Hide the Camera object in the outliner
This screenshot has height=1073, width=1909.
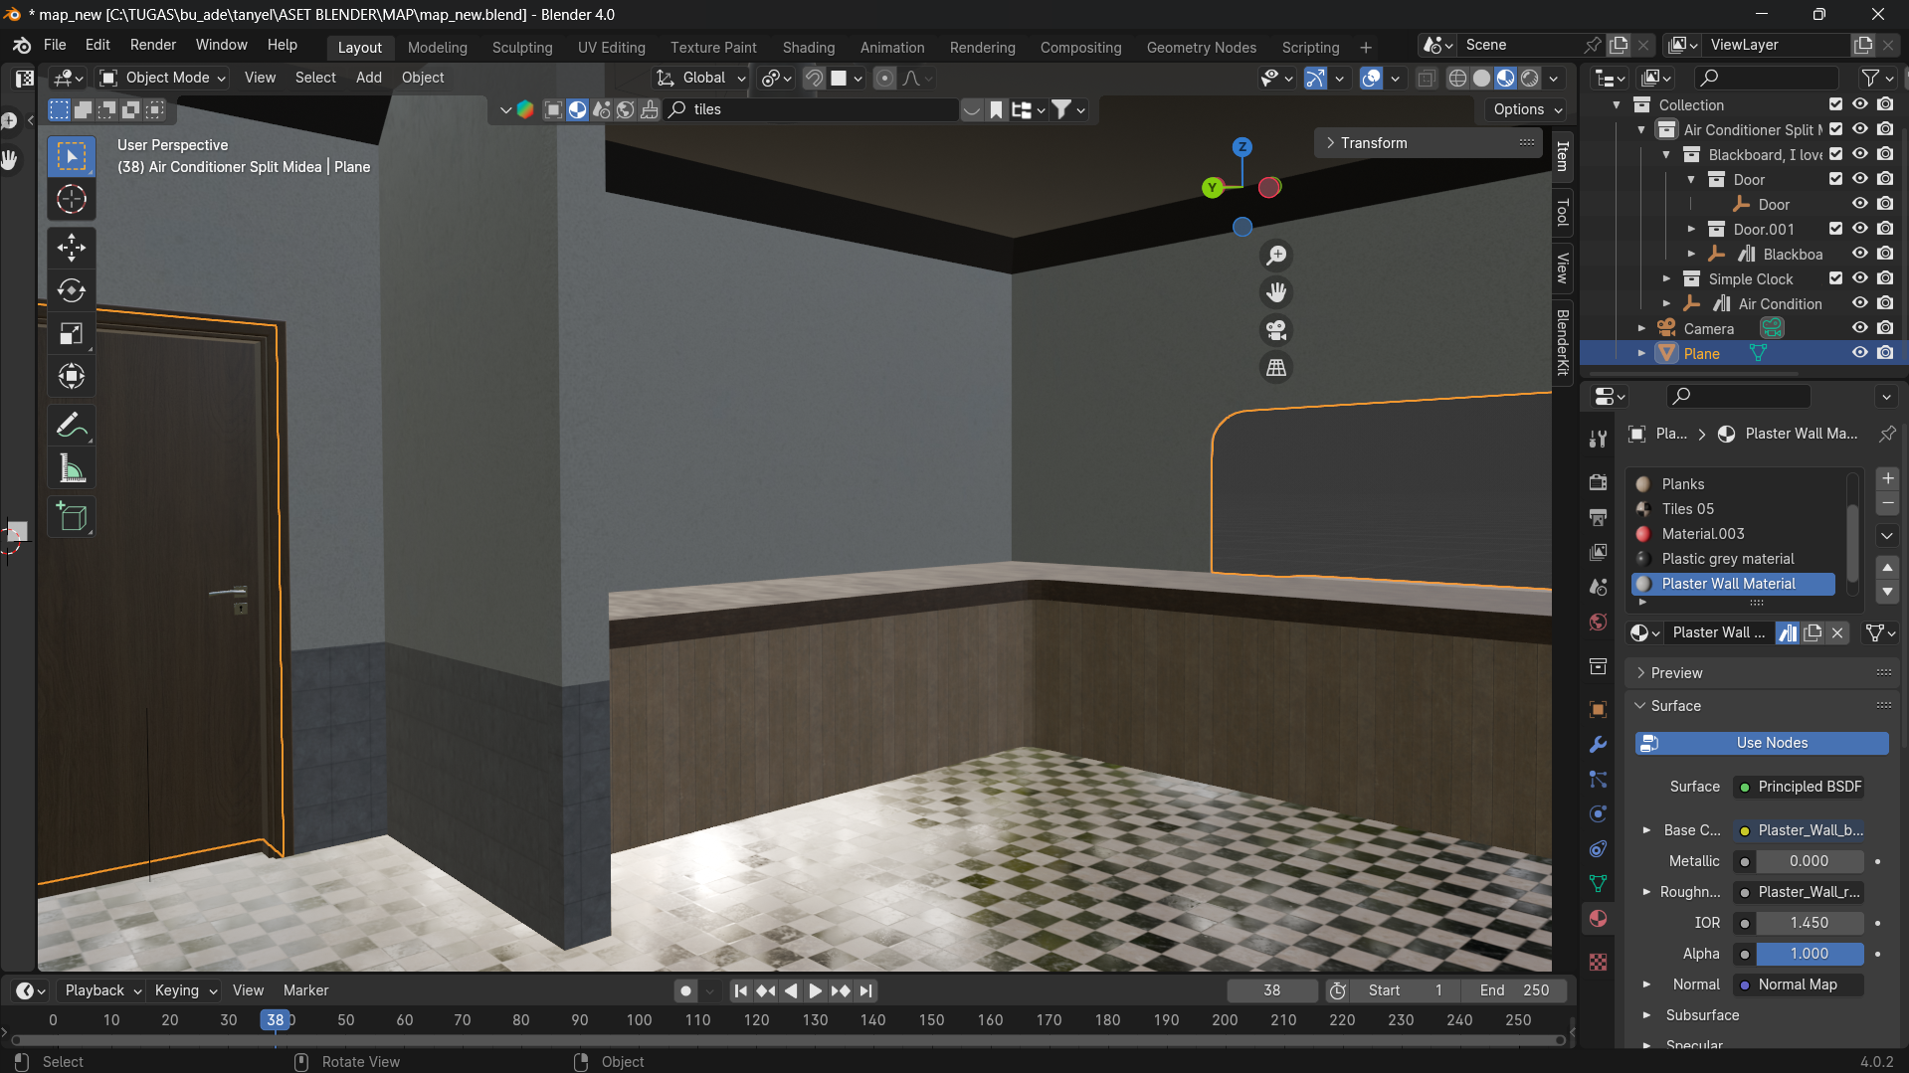coord(1859,328)
